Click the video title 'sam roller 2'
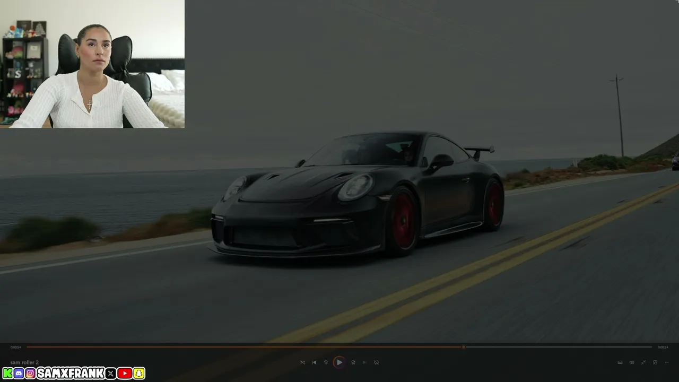 coord(24,362)
